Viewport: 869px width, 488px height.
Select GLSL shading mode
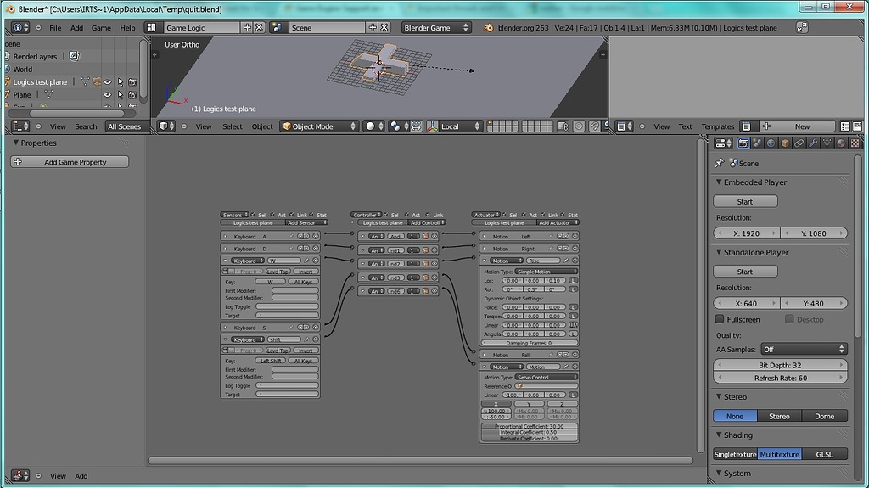824,453
